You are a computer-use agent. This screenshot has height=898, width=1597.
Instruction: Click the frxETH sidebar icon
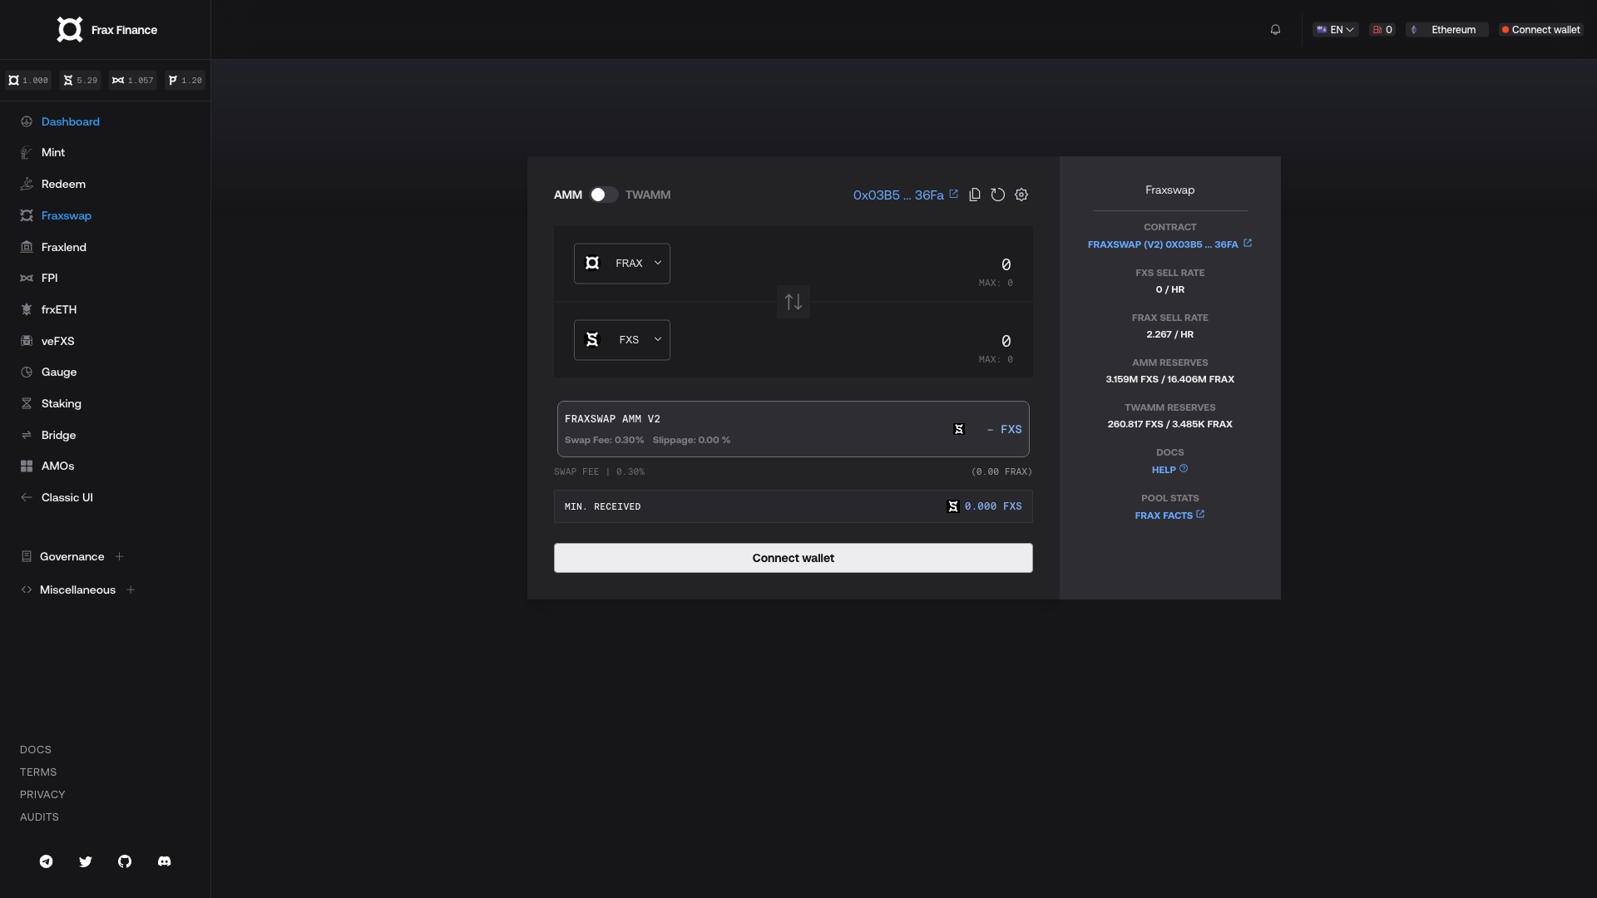pyautogui.click(x=27, y=309)
